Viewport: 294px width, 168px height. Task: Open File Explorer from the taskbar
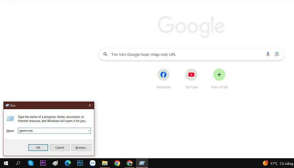[x=105, y=163]
